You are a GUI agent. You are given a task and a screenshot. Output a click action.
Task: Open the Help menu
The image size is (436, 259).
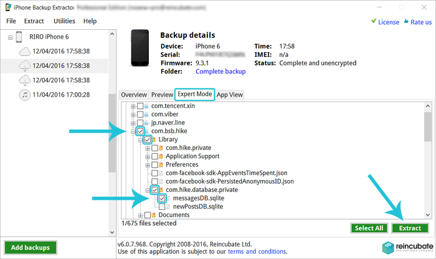(x=90, y=21)
